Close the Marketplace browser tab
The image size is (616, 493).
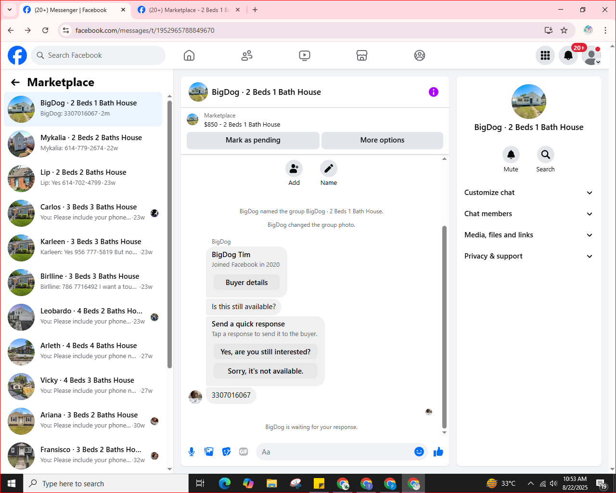pos(238,10)
